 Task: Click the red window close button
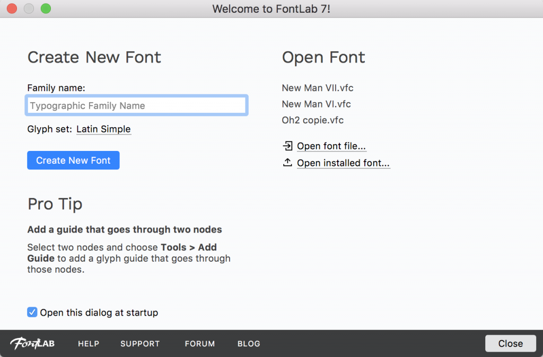12,8
